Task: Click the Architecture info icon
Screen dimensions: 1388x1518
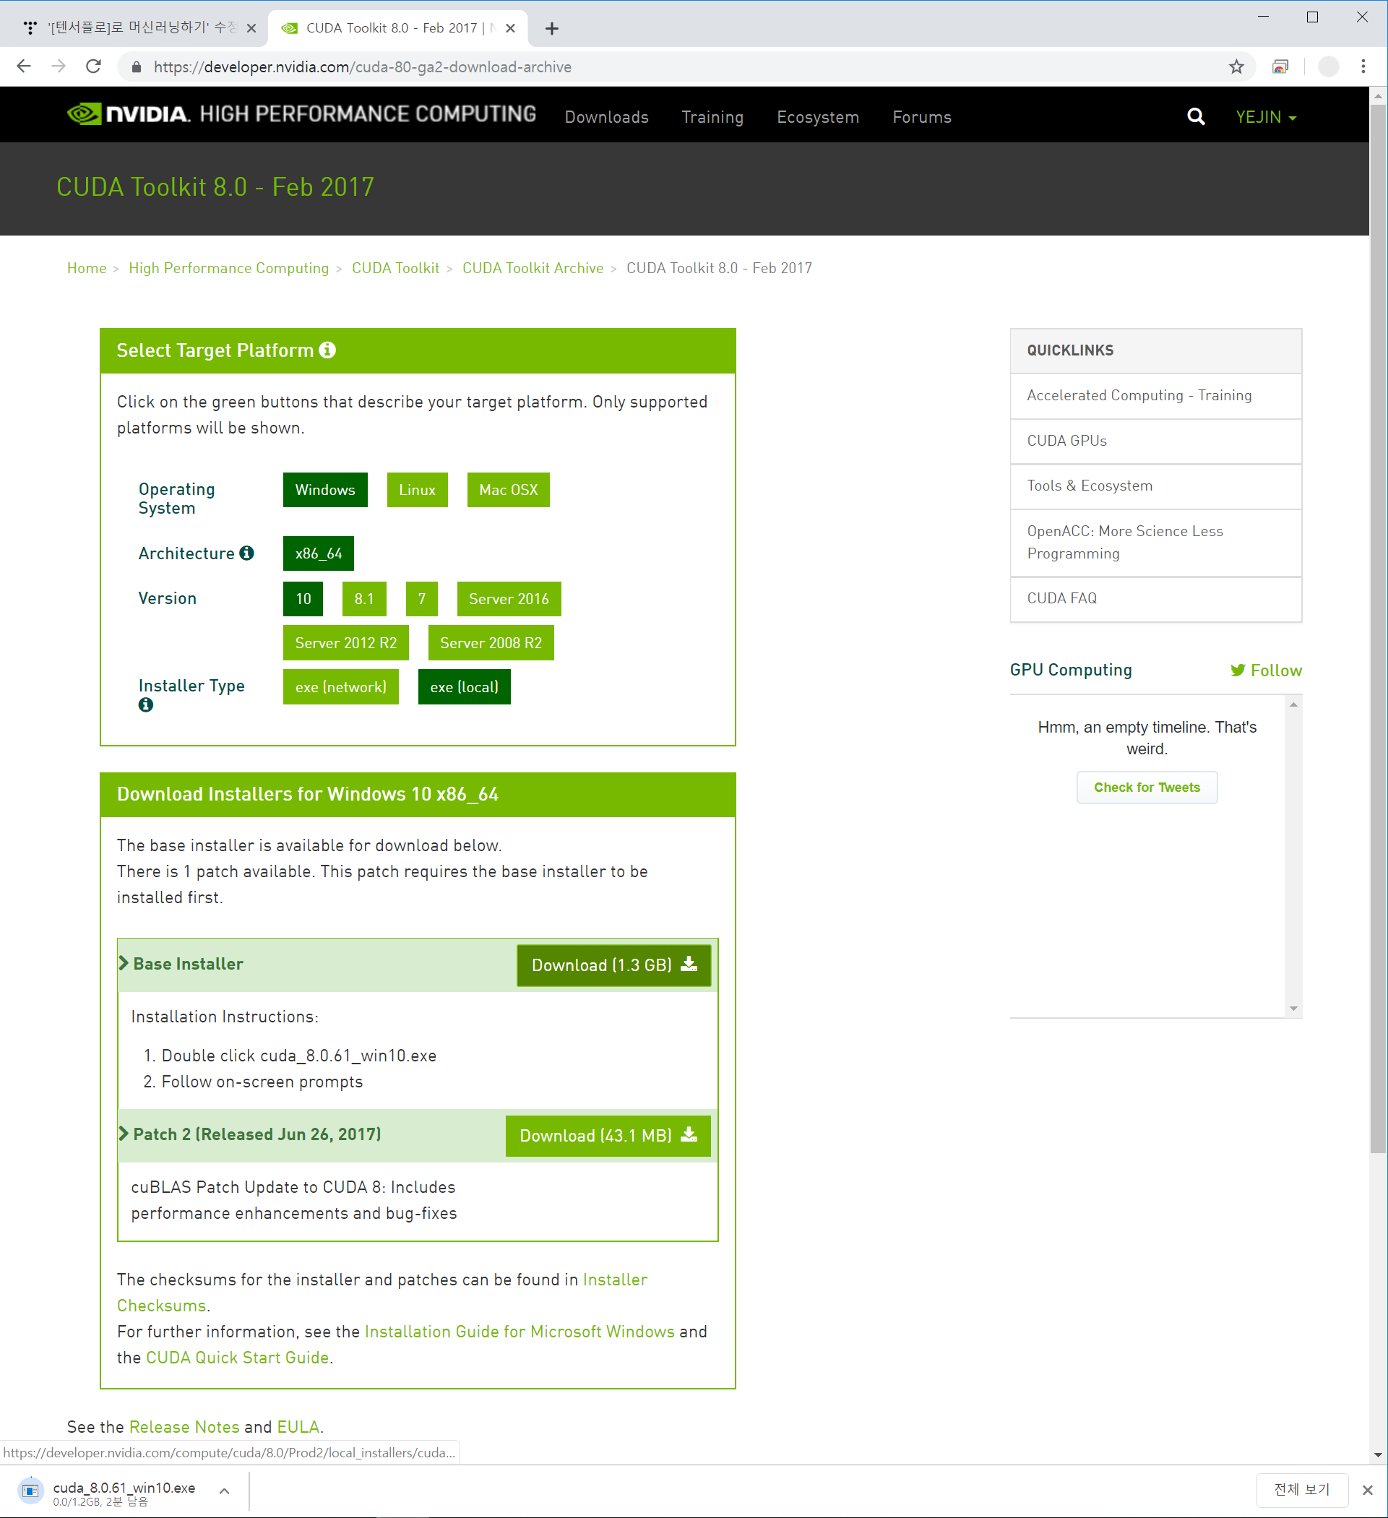Action: pos(246,553)
